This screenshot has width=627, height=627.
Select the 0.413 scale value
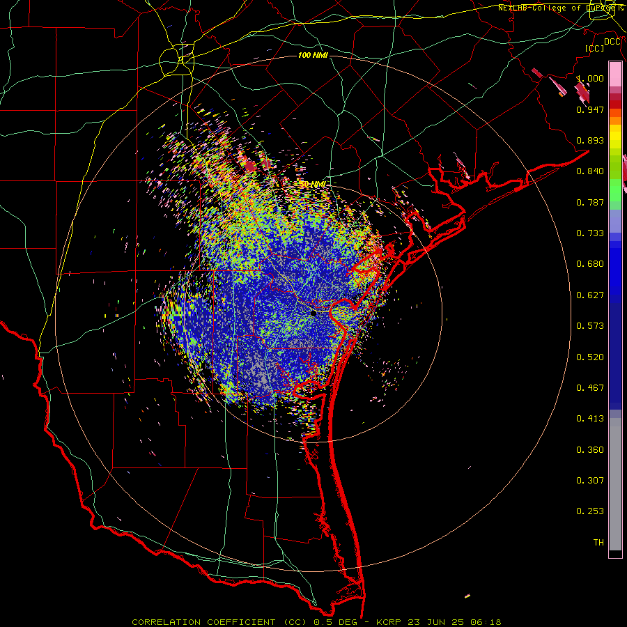pos(590,419)
